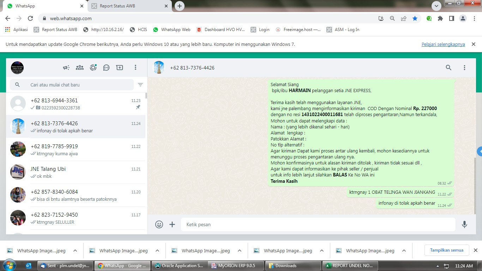Open the Freeimage.host bookmark
This screenshot has width=482, height=271.
pos(298,30)
